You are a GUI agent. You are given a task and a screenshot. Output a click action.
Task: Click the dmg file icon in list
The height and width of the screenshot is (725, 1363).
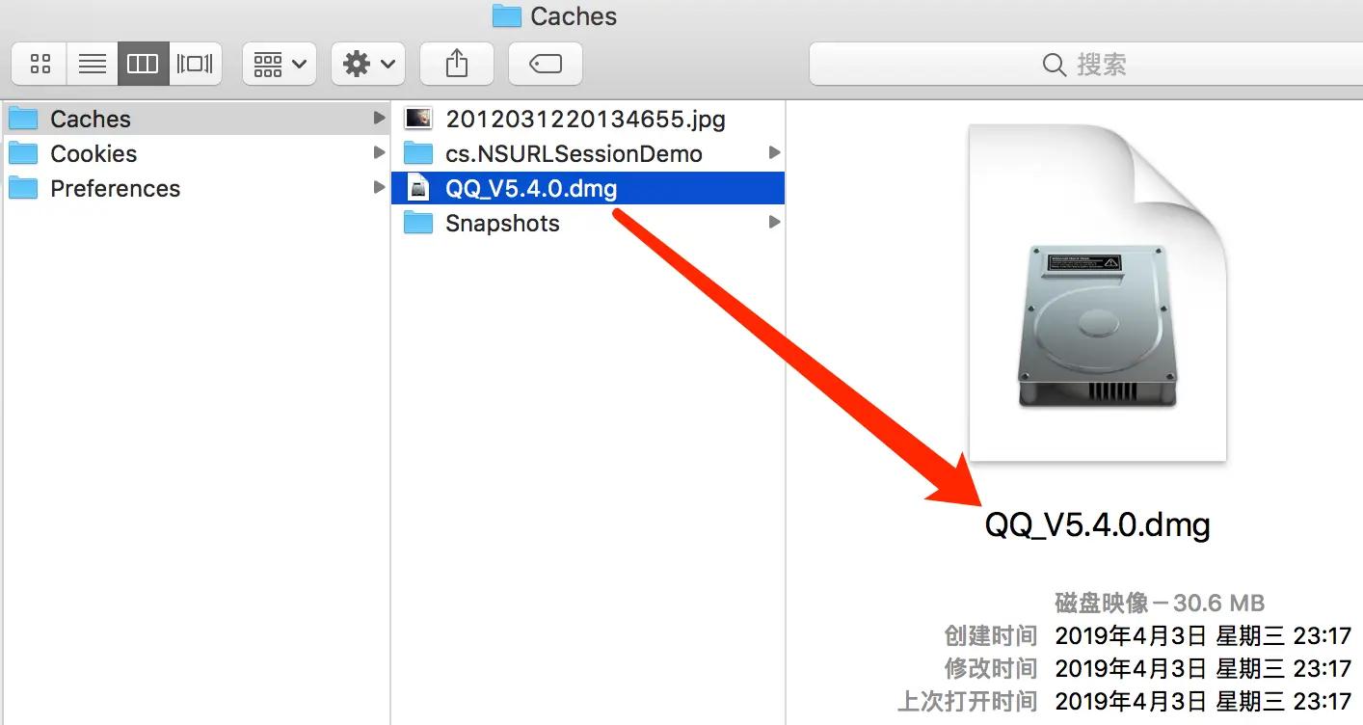(x=418, y=188)
